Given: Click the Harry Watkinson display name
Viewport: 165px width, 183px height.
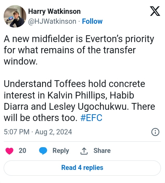Looking at the screenshot, I should click(54, 11).
